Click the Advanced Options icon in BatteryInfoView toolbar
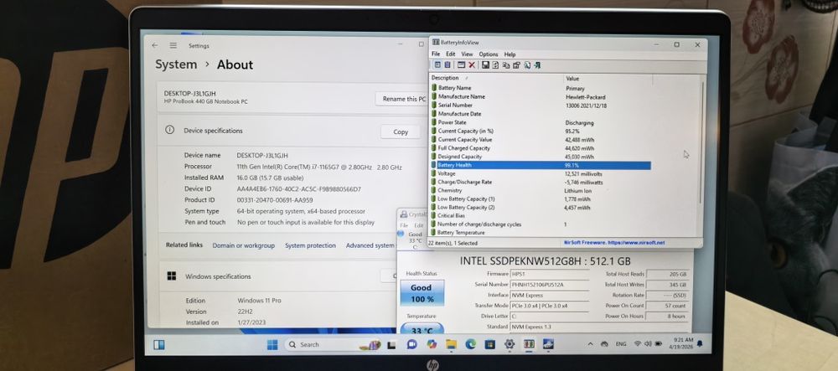 tap(516, 65)
